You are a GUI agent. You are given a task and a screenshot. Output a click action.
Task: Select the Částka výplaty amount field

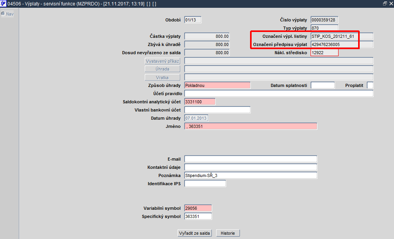coord(207,36)
